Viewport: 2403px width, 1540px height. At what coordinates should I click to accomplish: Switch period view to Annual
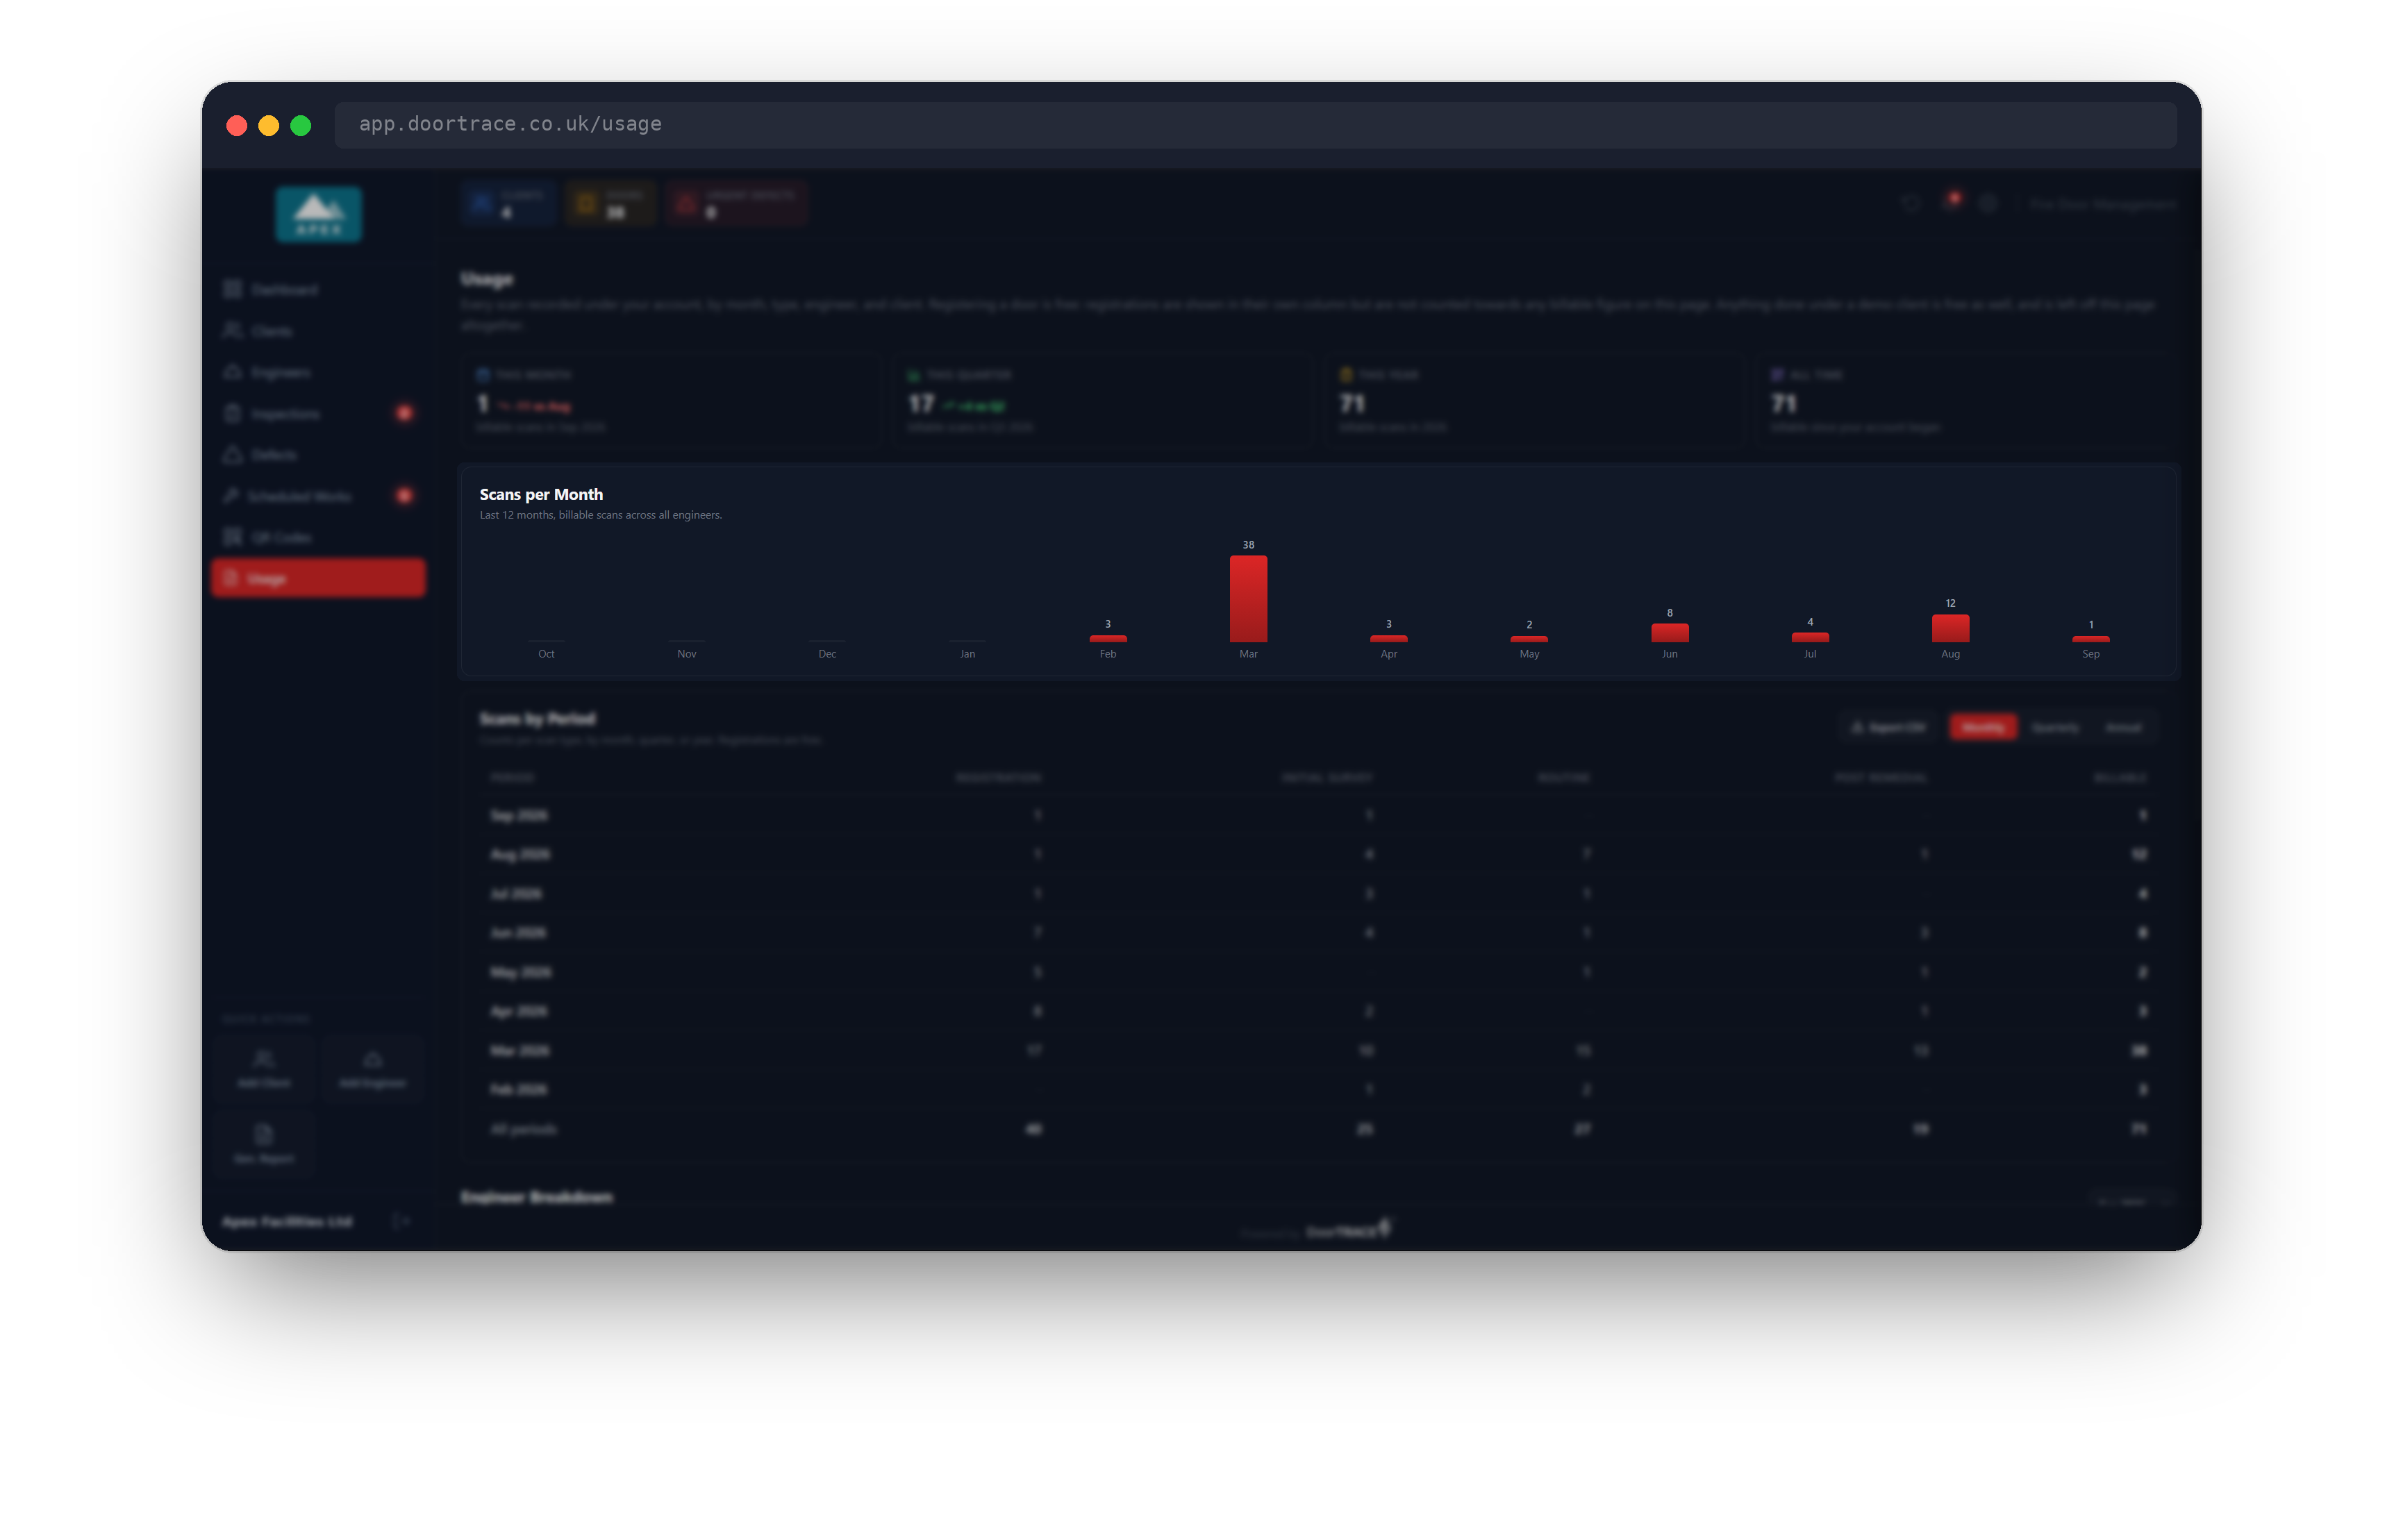[2123, 727]
